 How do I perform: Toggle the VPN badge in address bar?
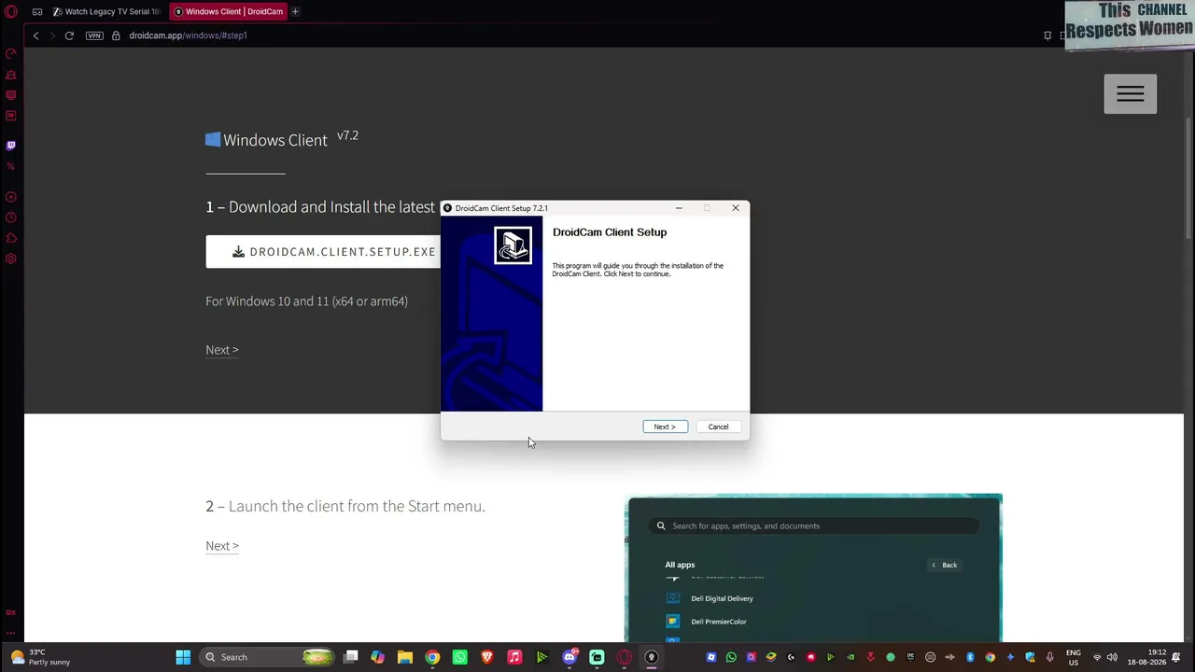pos(94,35)
